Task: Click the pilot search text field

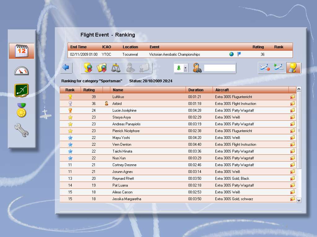Action: (x=219, y=68)
